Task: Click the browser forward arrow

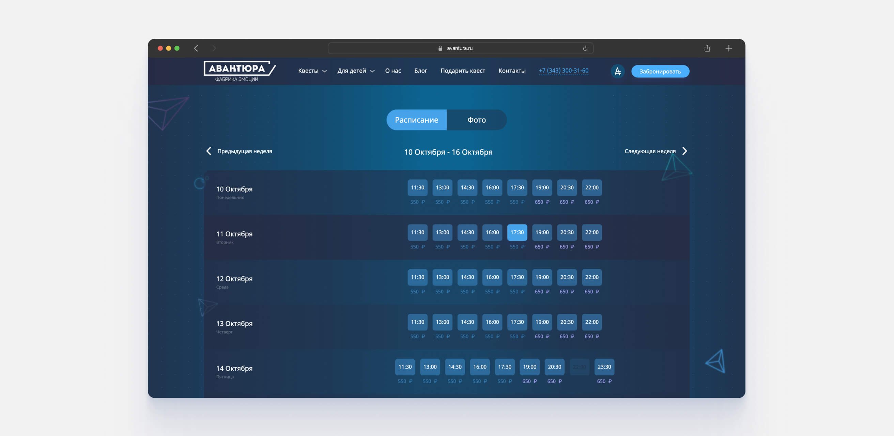Action: (x=214, y=48)
